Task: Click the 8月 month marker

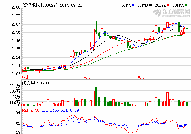Action: (x=87, y=77)
